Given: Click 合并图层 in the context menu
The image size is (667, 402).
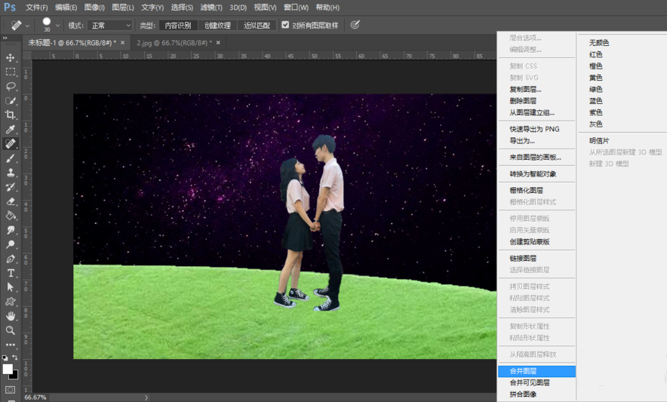Looking at the screenshot, I should pos(523,371).
